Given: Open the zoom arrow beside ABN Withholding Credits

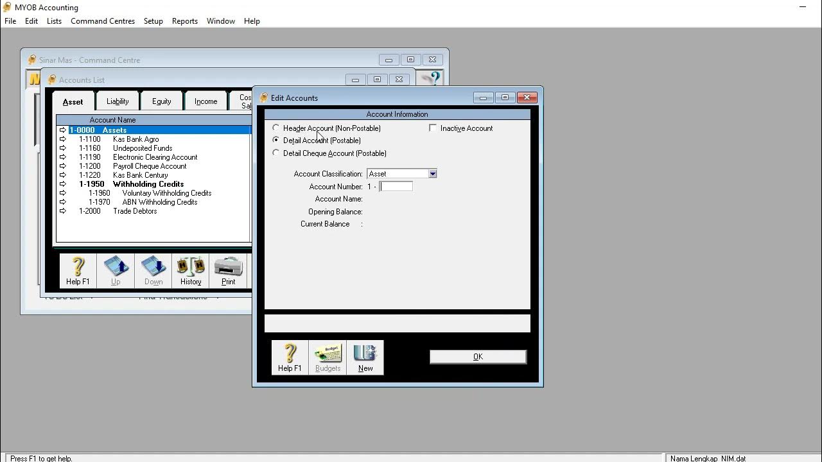Looking at the screenshot, I should (x=63, y=202).
